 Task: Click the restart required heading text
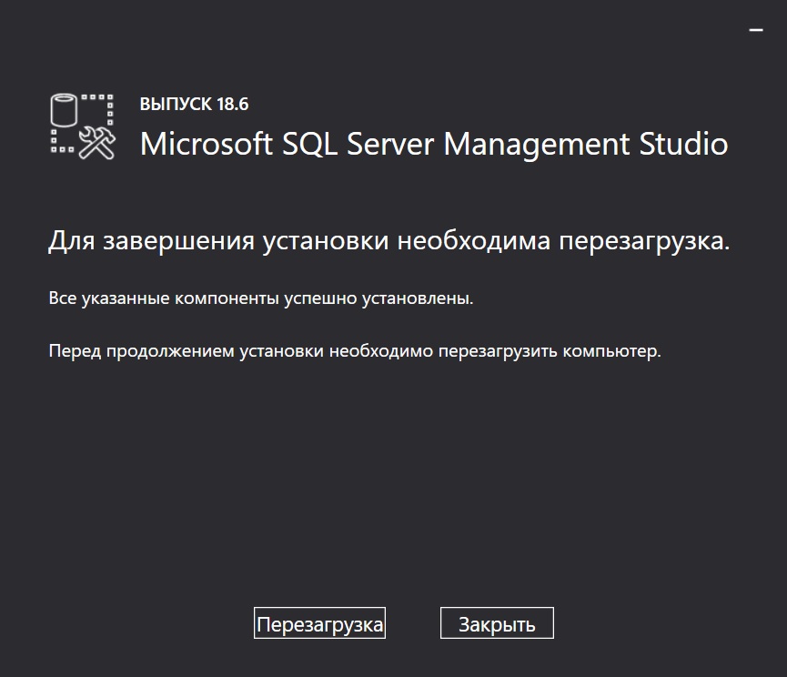(388, 242)
